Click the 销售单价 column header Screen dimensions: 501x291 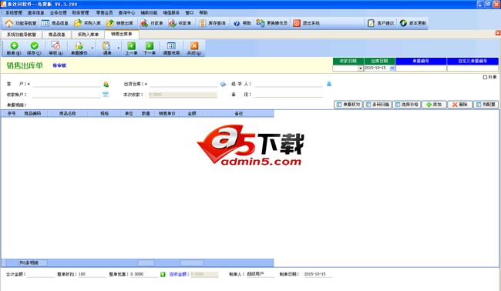click(x=167, y=114)
